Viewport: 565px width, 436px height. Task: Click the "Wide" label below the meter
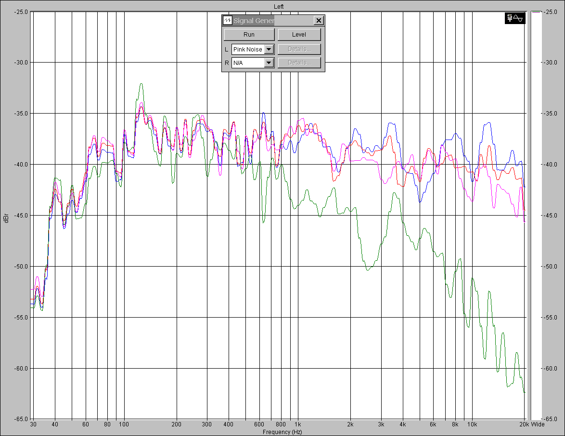(538, 425)
